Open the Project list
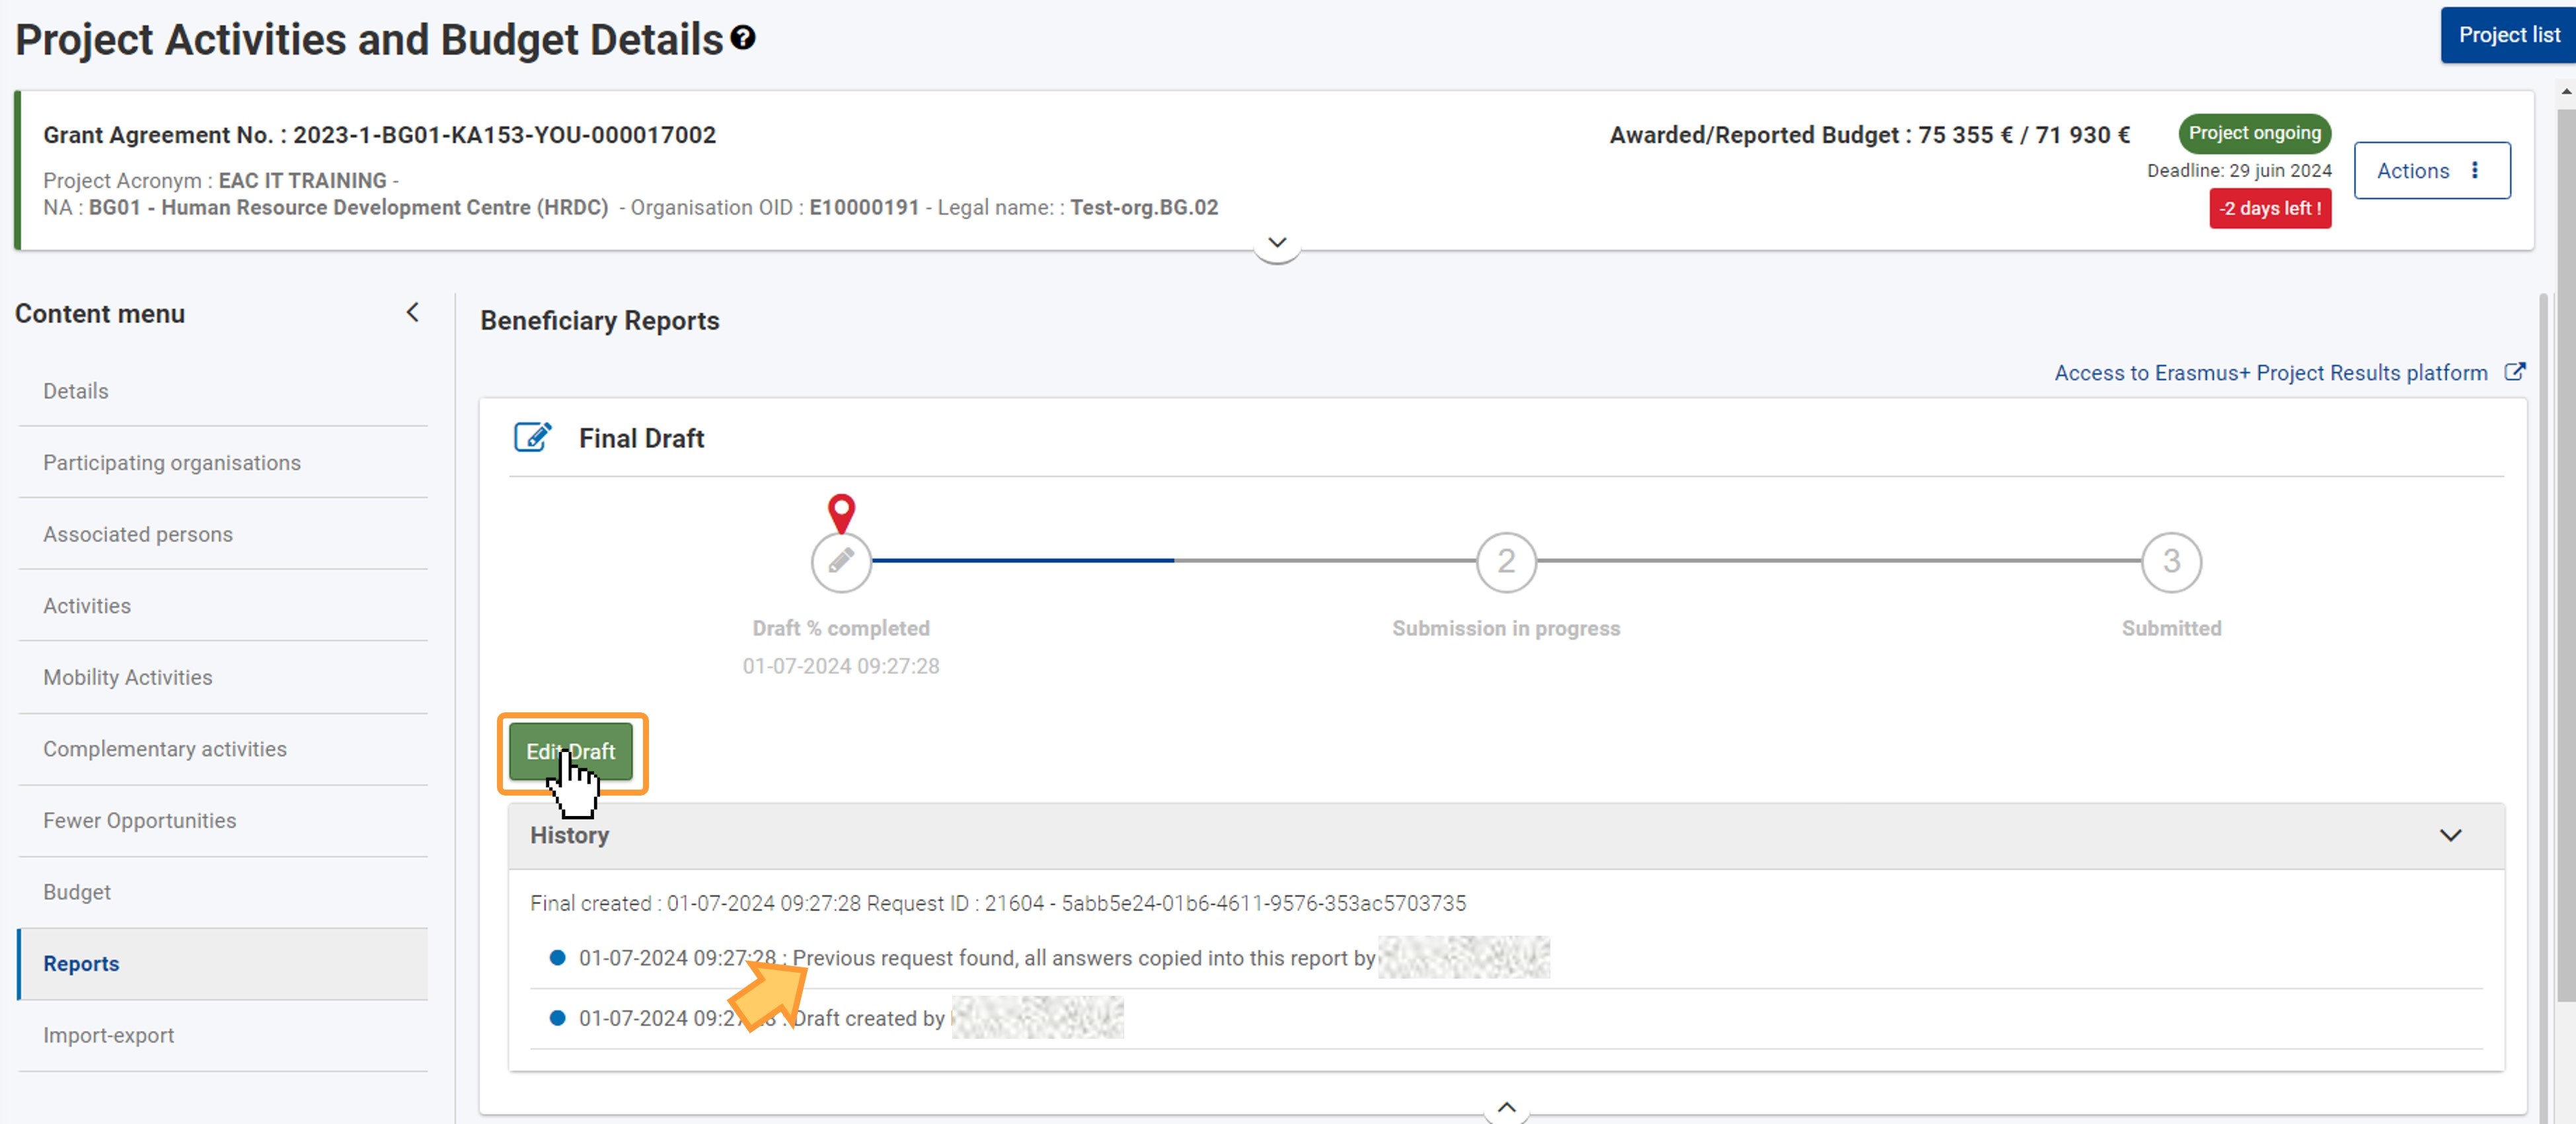The image size is (2576, 1124). 2508,35
